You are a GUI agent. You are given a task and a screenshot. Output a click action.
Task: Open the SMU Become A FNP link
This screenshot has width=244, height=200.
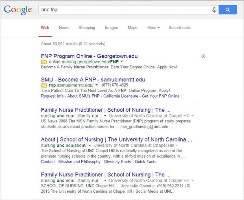[x=93, y=79]
